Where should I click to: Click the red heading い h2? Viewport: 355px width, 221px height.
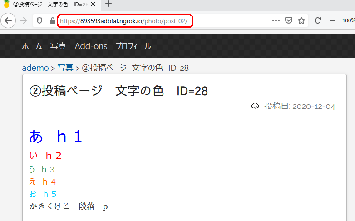pos(45,156)
